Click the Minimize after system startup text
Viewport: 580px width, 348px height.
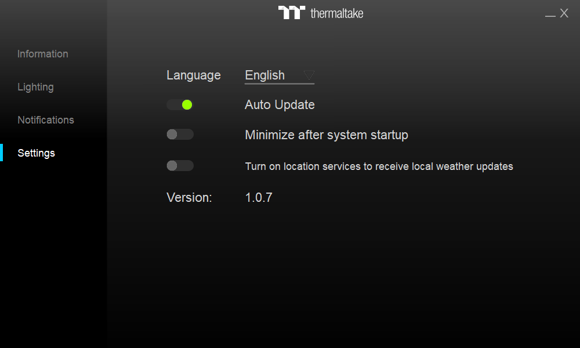point(327,135)
